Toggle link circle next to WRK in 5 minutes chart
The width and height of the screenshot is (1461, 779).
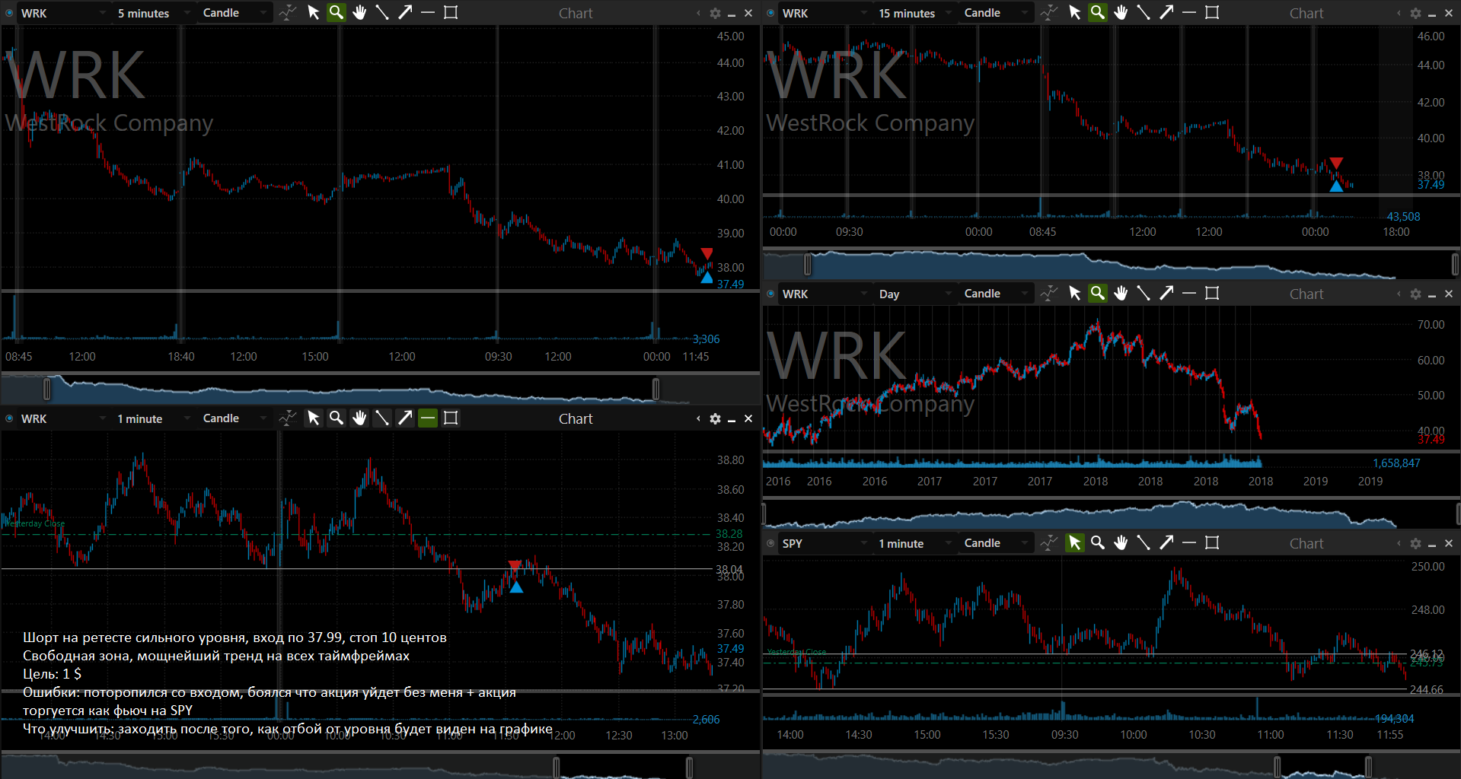coord(9,13)
